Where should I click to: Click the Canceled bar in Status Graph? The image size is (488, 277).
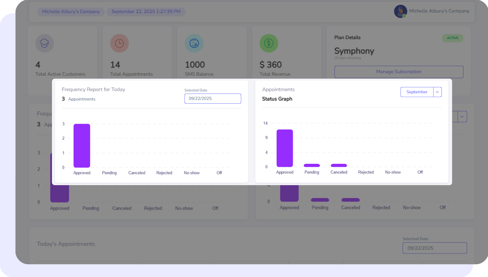[x=338, y=165]
